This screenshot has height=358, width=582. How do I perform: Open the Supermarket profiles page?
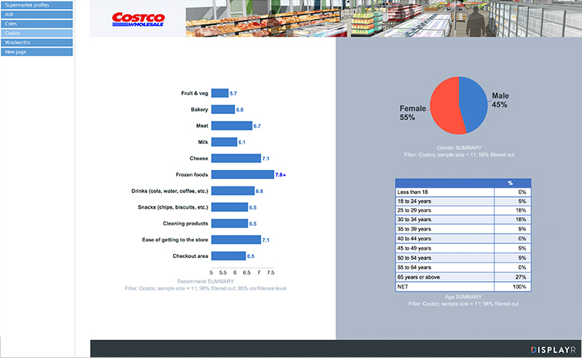click(37, 5)
